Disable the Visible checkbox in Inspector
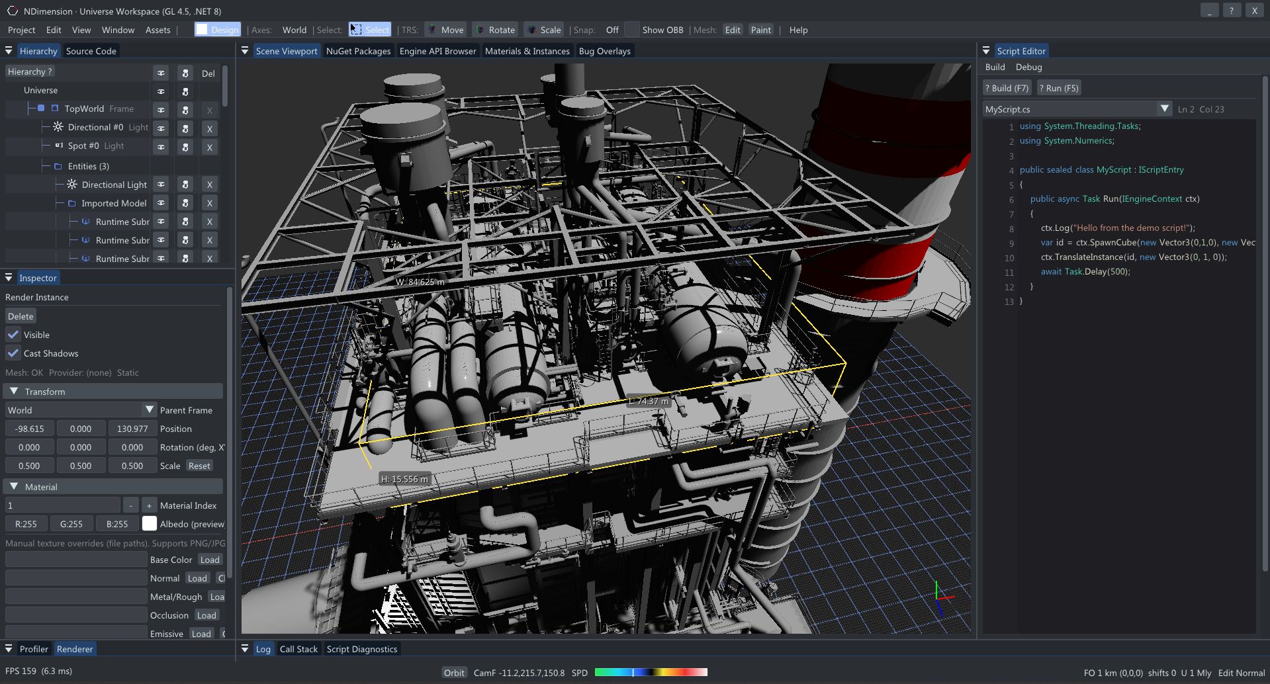 tap(13, 334)
